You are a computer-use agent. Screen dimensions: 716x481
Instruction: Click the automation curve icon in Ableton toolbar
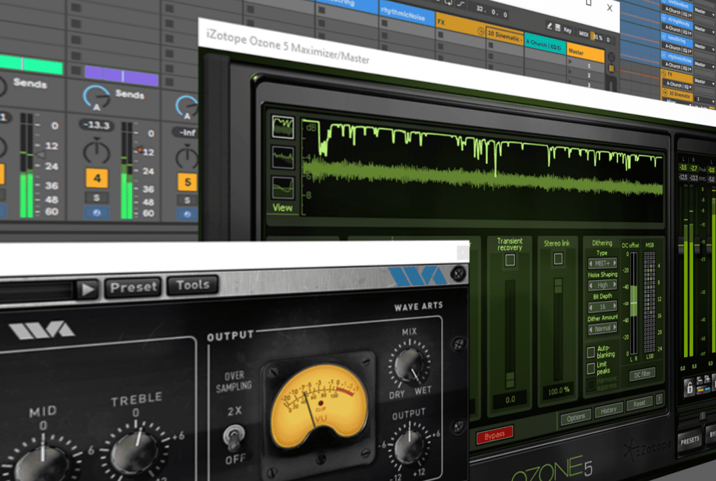tap(461, 4)
